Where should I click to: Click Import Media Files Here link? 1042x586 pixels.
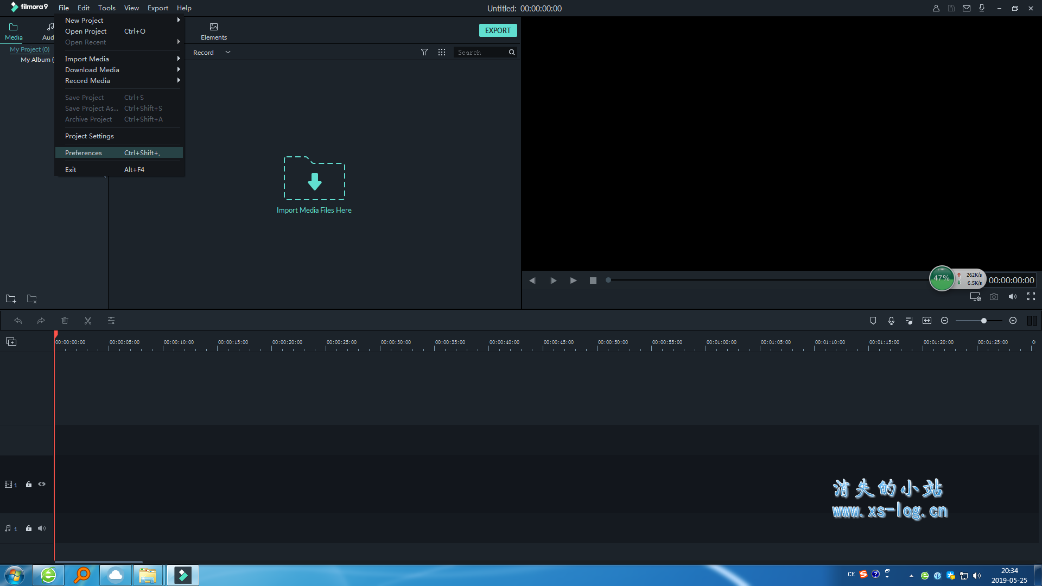(314, 210)
